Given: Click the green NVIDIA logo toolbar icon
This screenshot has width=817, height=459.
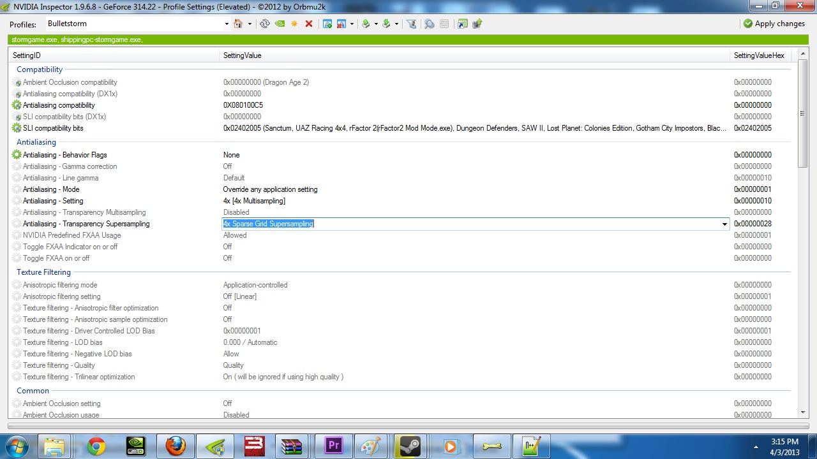Looking at the screenshot, I should (x=280, y=24).
